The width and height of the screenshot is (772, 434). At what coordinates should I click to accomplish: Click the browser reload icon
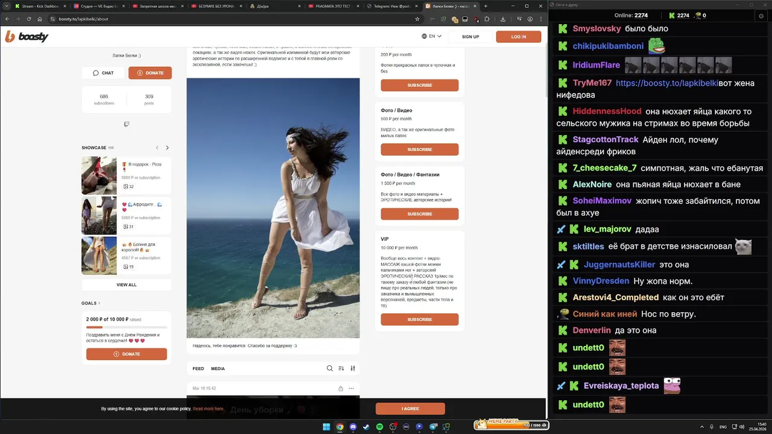pos(28,19)
